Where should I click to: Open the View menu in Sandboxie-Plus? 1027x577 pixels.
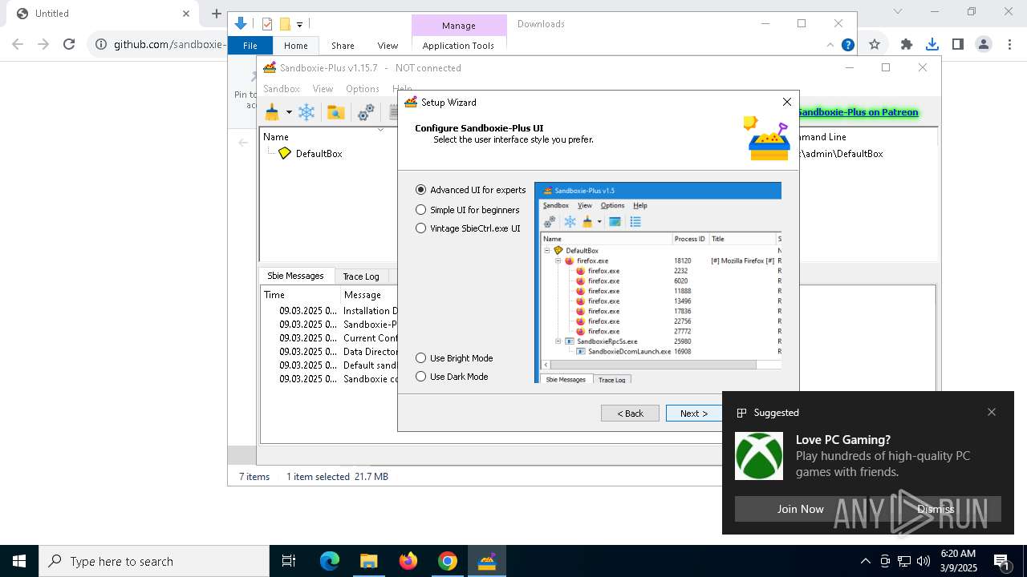323,89
